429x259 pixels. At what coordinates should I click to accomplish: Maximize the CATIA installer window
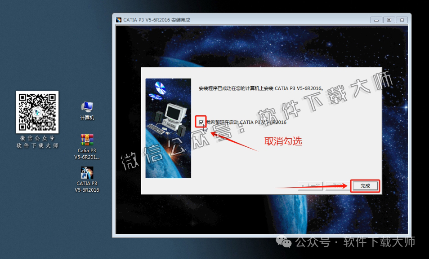(388, 20)
